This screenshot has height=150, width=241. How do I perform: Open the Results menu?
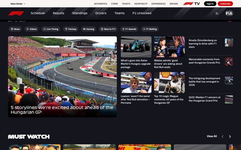[x=58, y=13]
